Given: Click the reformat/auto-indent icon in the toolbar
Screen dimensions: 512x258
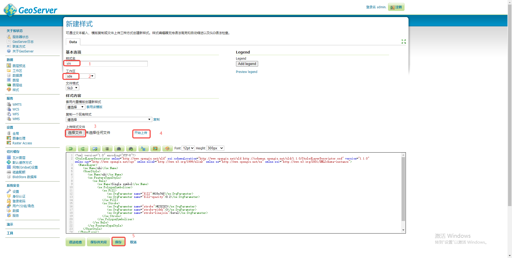Looking at the screenshot, I should (x=107, y=149).
